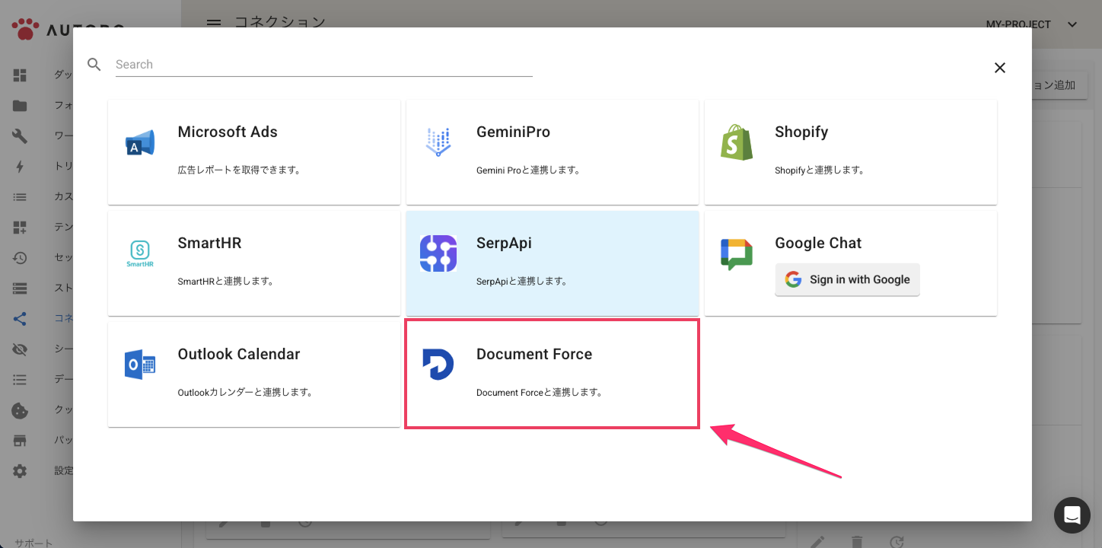Click 'Shopifyと連携します。' description

tap(820, 170)
